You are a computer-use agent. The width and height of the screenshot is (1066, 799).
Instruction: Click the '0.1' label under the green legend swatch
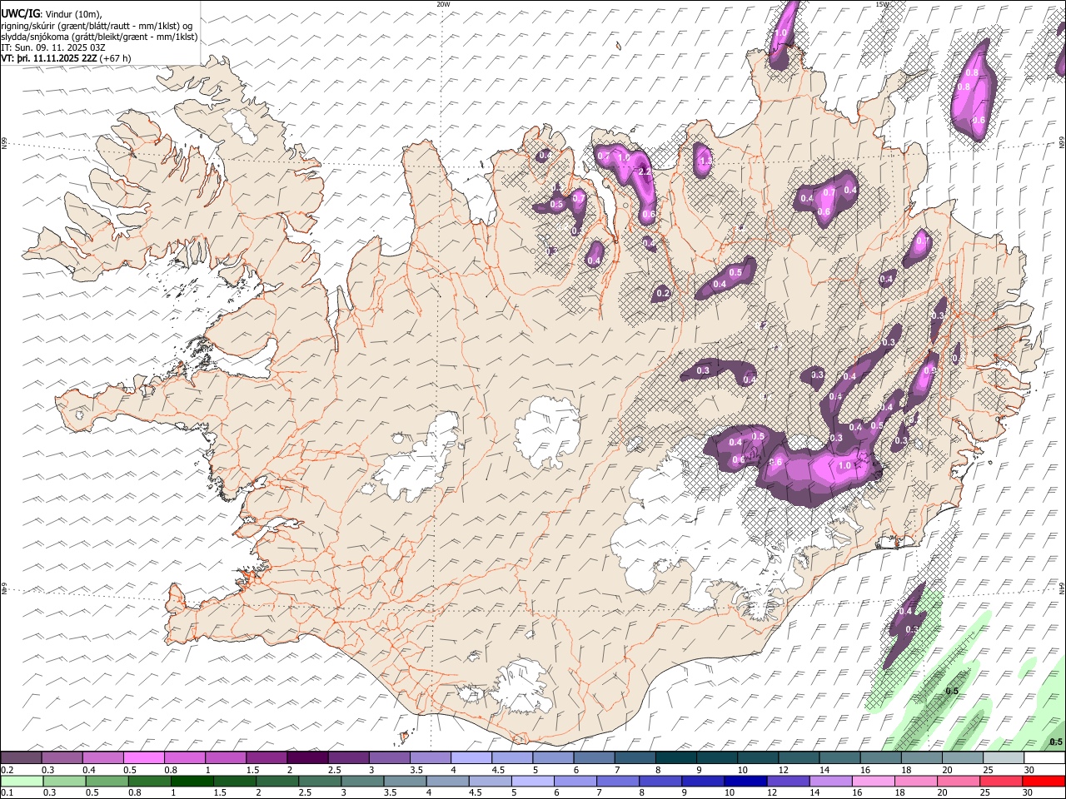6,792
